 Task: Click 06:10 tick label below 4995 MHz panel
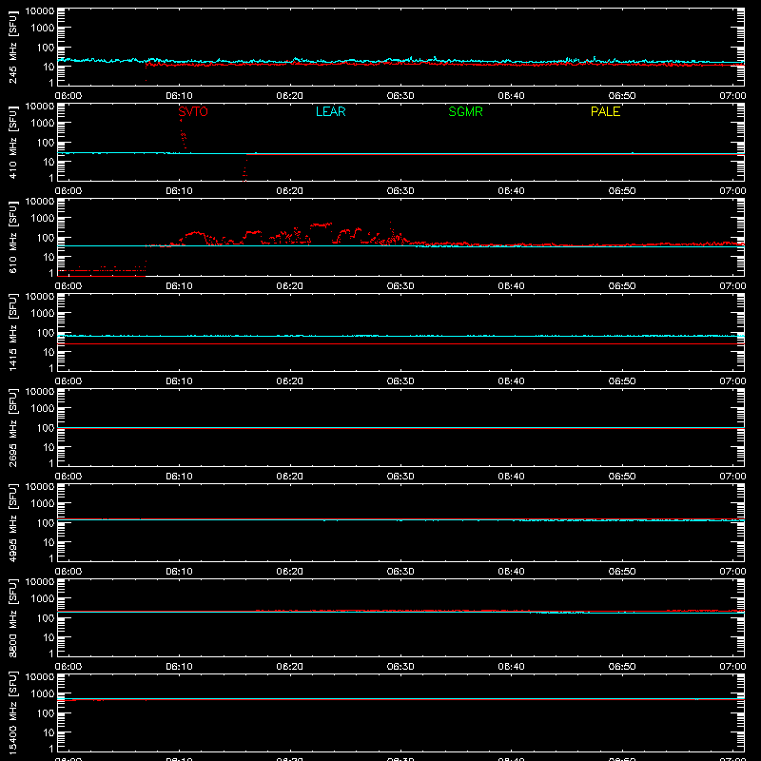tap(179, 572)
